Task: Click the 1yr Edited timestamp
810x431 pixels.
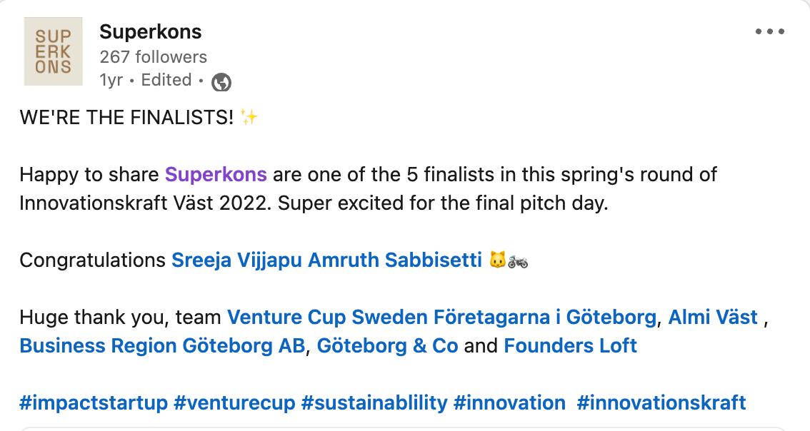Action: point(146,80)
